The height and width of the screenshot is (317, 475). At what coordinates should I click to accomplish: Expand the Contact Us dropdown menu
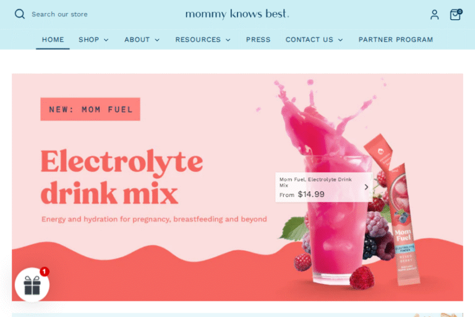tap(314, 40)
